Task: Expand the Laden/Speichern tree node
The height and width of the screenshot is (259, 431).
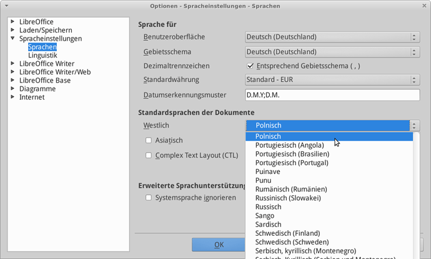Action: pyautogui.click(x=12, y=30)
